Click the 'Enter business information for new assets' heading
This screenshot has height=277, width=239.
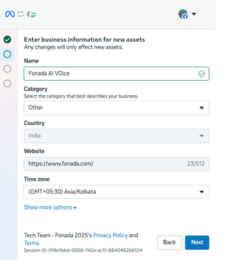[x=84, y=40]
